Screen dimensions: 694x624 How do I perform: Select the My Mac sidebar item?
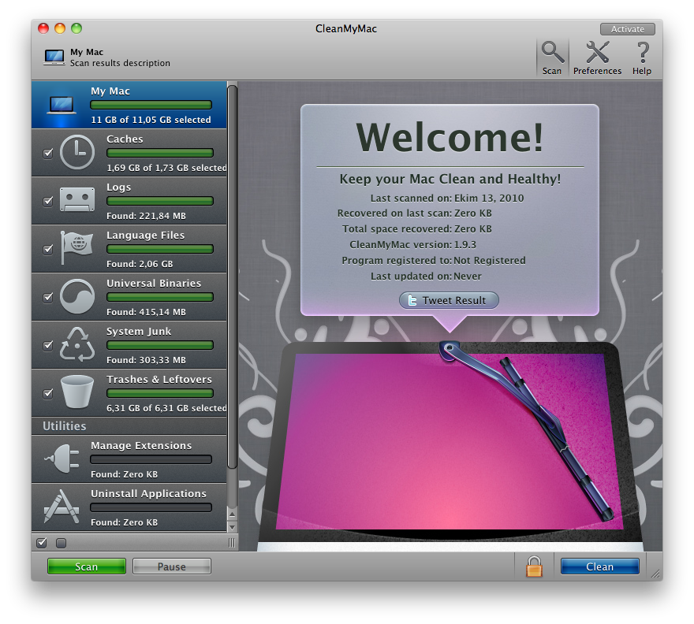coord(129,105)
